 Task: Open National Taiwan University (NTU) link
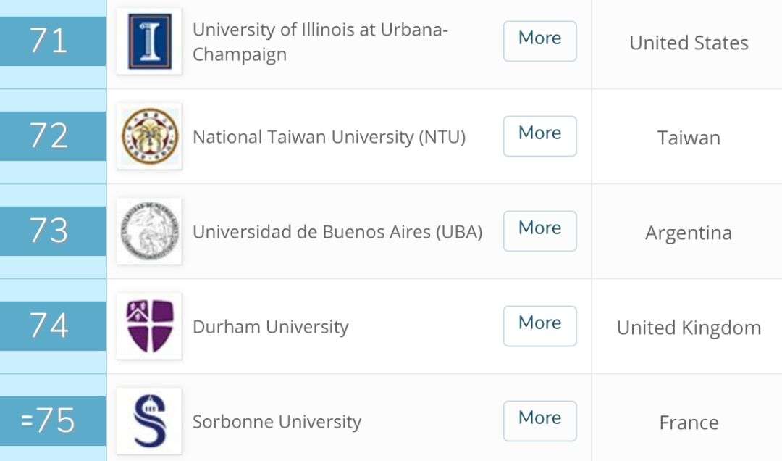click(x=329, y=136)
